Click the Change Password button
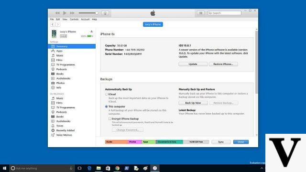306x172 pixels. click(x=128, y=130)
